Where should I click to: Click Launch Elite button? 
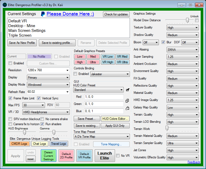click(x=105, y=156)
